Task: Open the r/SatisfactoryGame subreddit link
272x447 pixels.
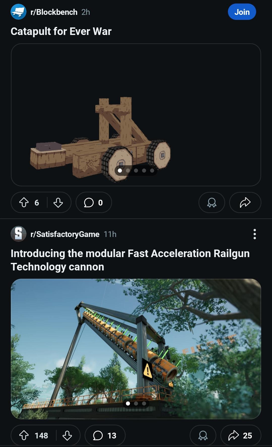Action: 65,234
